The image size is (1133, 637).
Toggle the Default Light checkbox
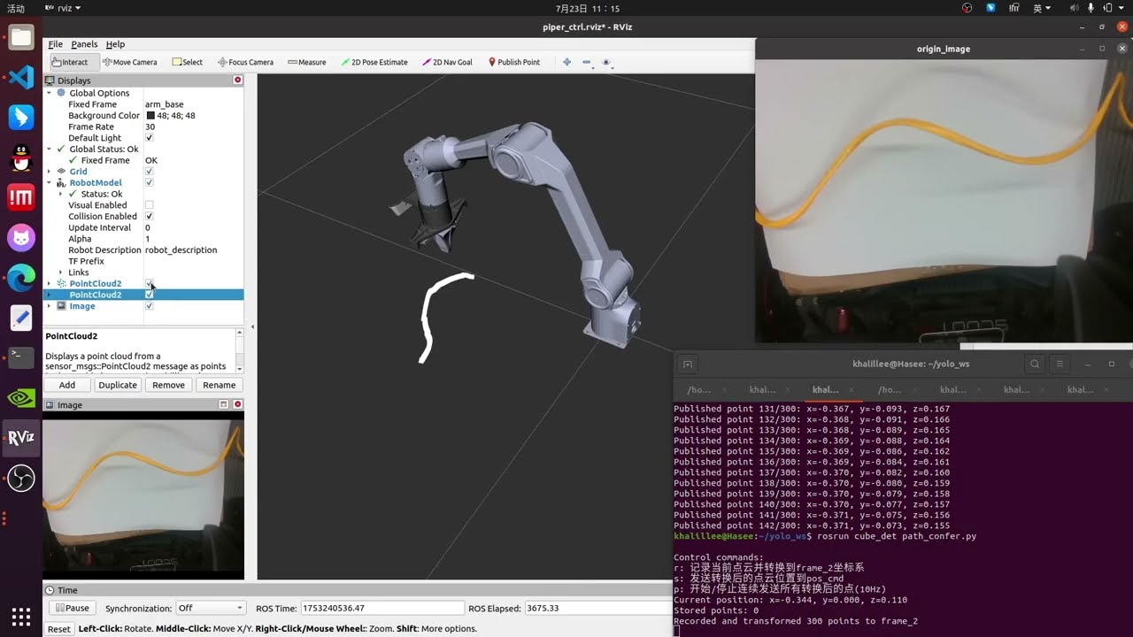point(149,138)
